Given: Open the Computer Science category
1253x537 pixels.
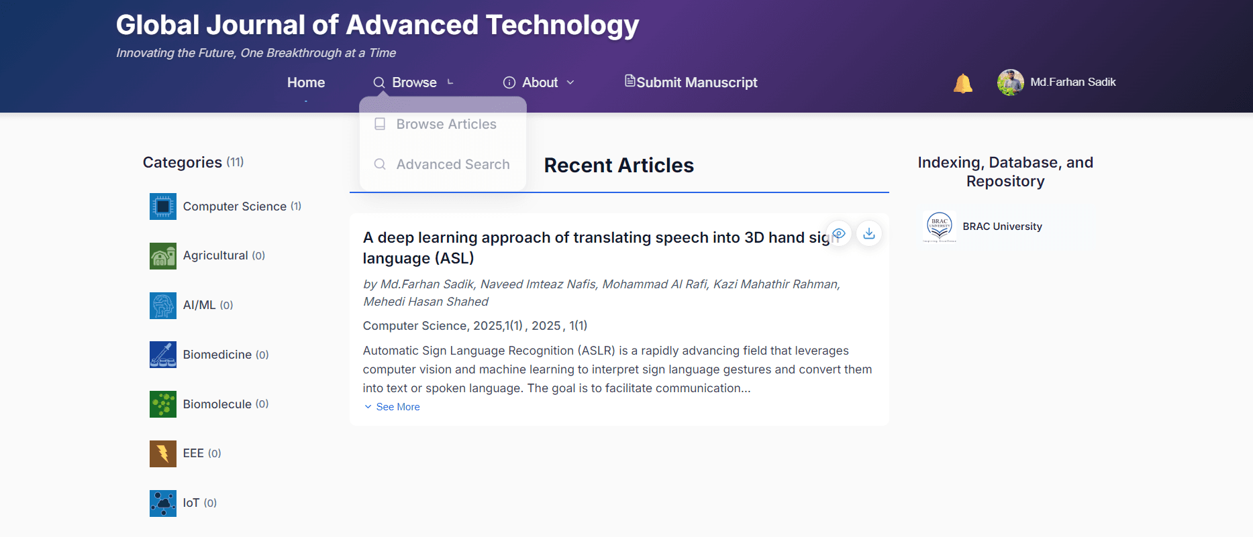Looking at the screenshot, I should (x=235, y=206).
